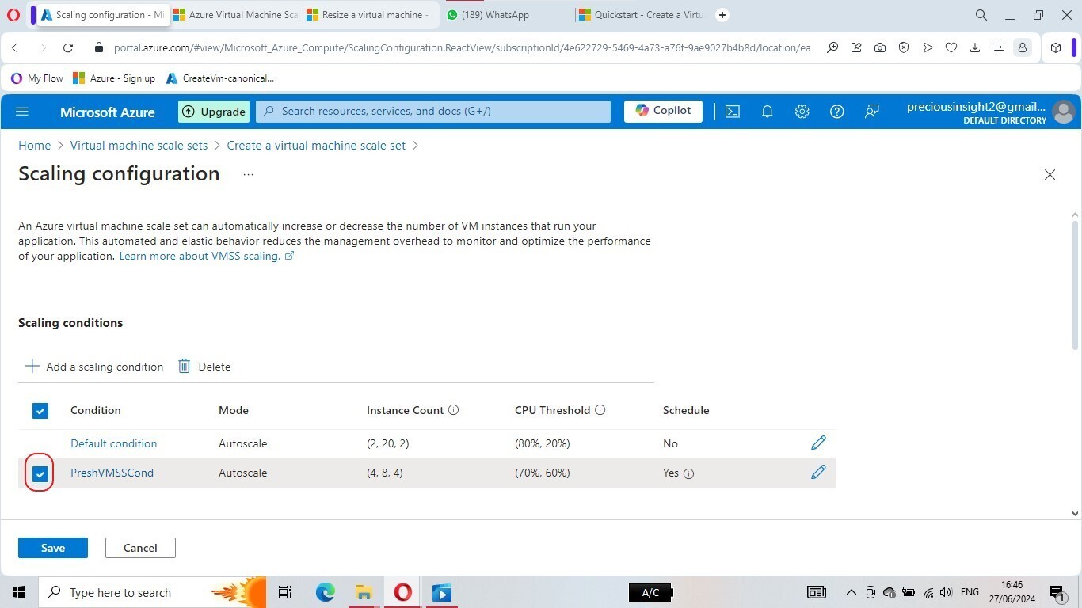Open a new browser tab
The width and height of the screenshot is (1082, 608).
click(722, 15)
